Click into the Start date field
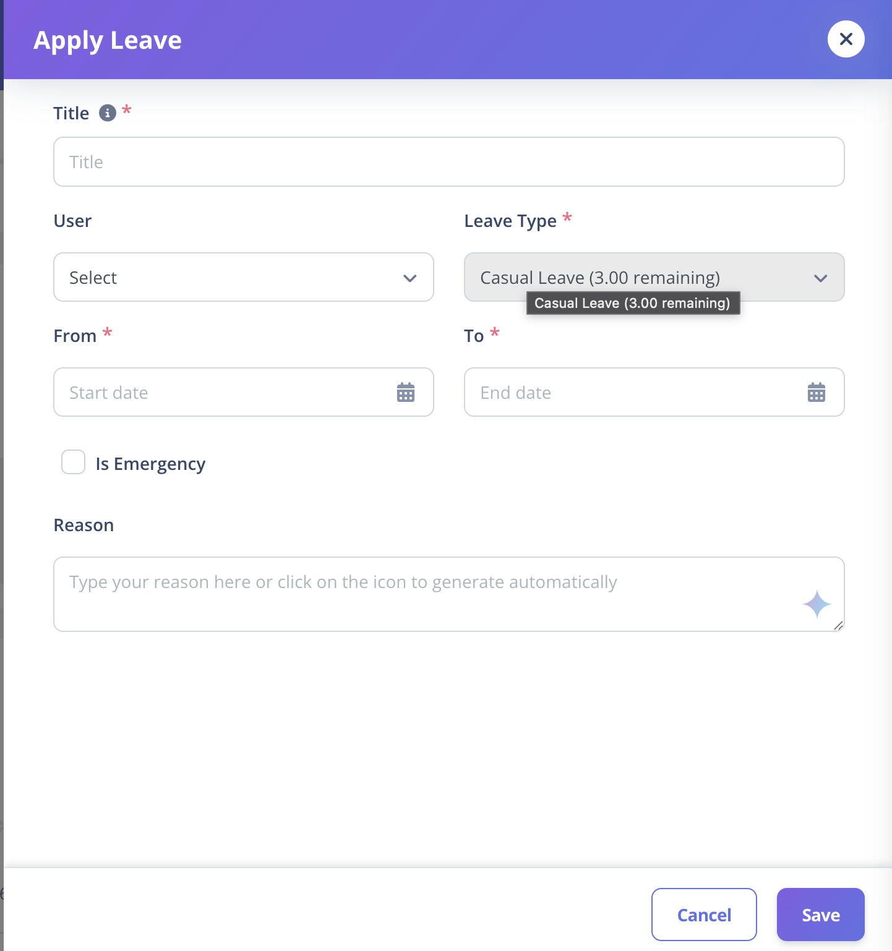The width and height of the screenshot is (892, 951). [x=244, y=392]
